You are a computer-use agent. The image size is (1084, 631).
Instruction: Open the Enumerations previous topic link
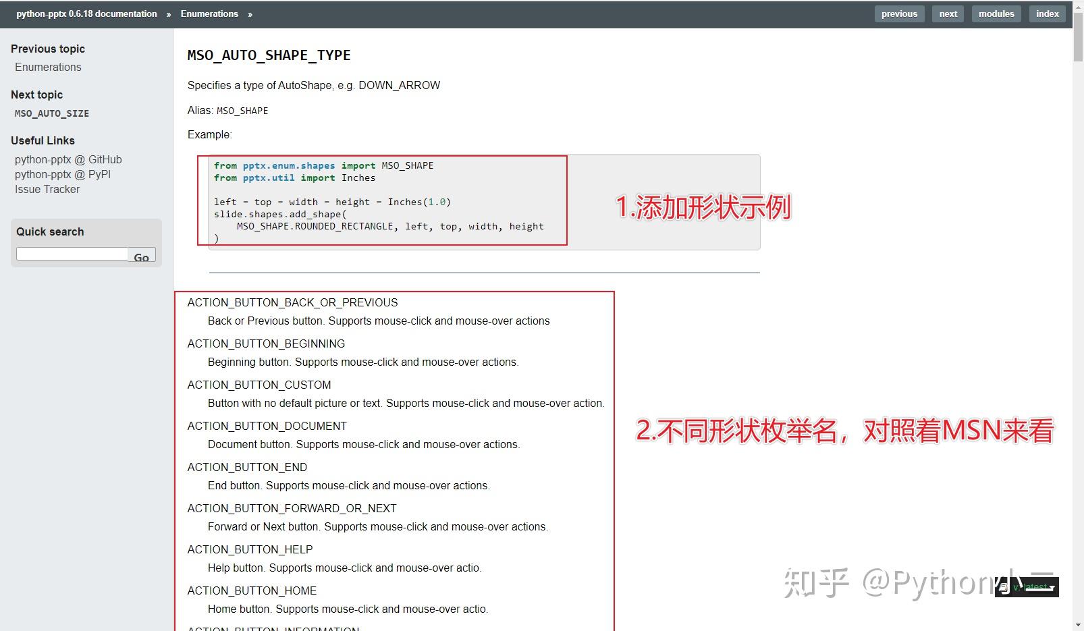(x=48, y=67)
